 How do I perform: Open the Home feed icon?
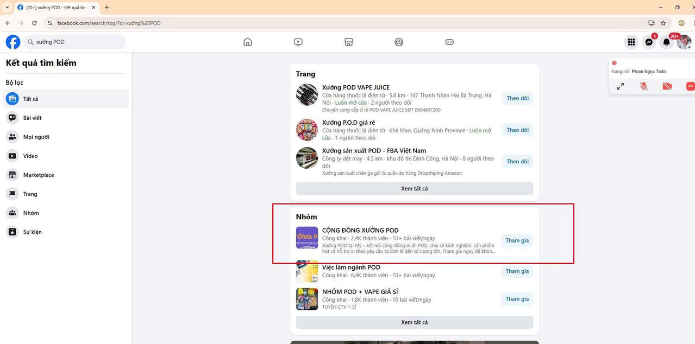(248, 42)
